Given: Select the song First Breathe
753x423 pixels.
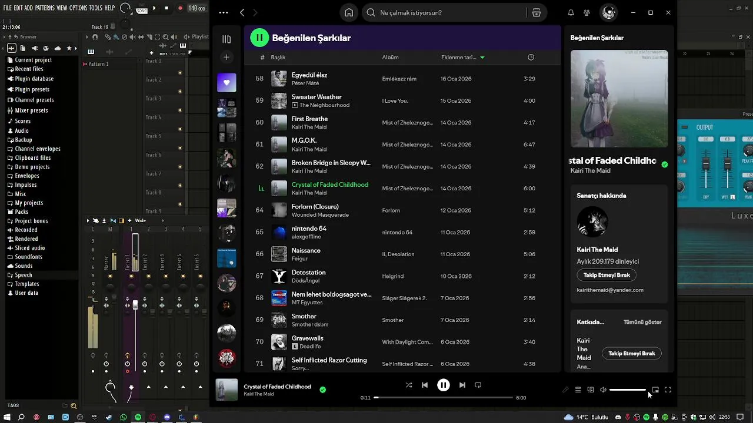Looking at the screenshot, I should (310, 119).
